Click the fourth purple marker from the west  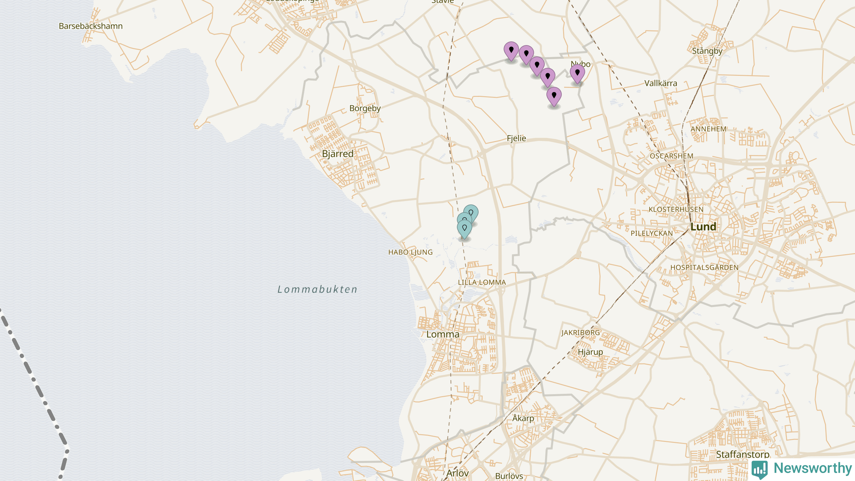[547, 77]
